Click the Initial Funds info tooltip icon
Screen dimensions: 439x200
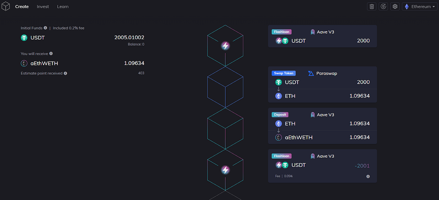(45, 28)
